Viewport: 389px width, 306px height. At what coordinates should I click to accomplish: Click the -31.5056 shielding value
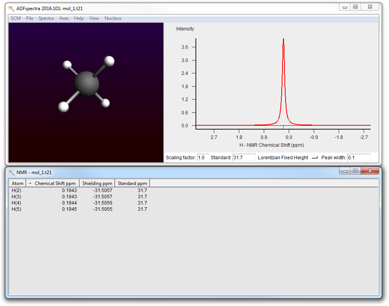[103, 203]
